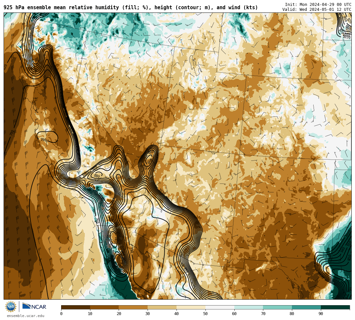
Task: Click the 790 contour label inside closed loop
Action: [43, 140]
